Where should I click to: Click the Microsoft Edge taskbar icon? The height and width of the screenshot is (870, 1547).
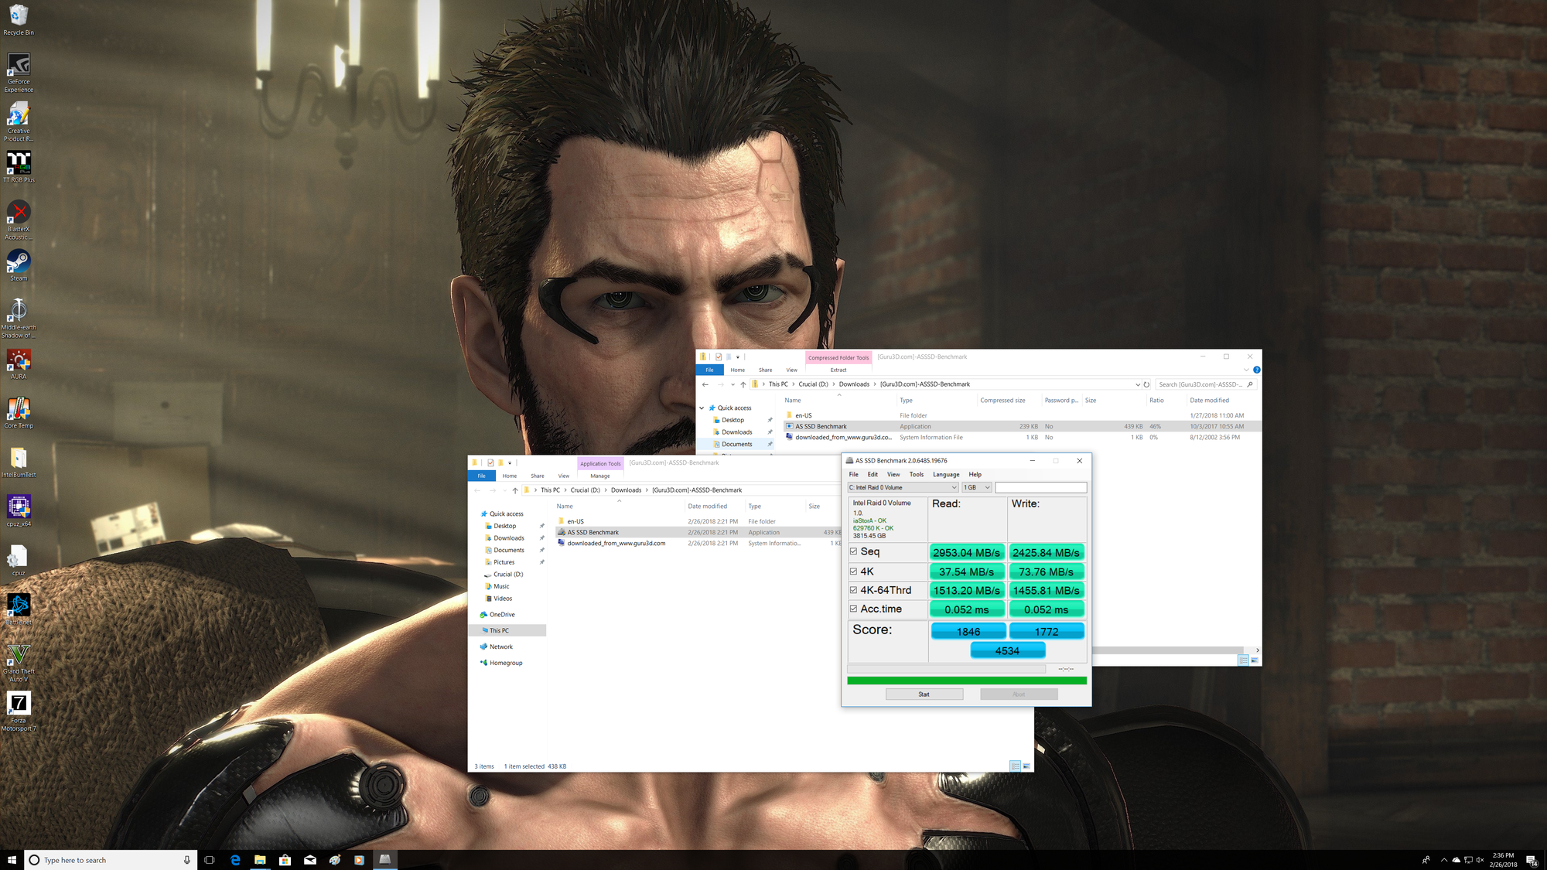pyautogui.click(x=235, y=859)
